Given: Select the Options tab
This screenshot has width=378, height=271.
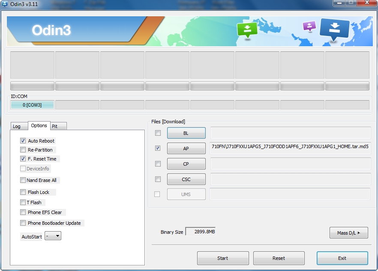Looking at the screenshot, I should click(x=39, y=125).
